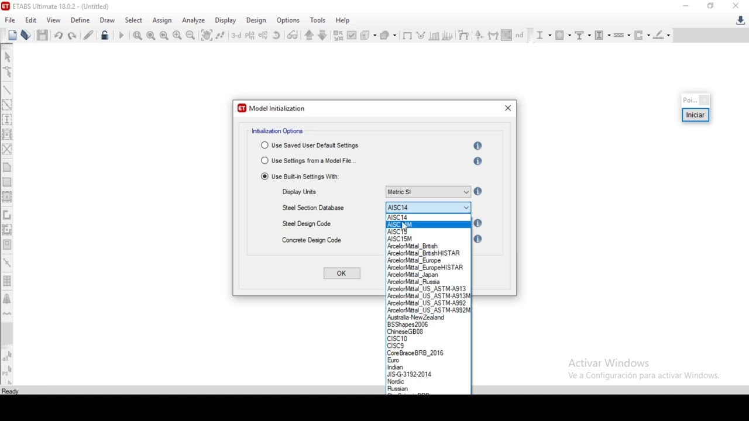Select Use Saved User Default Settings radio

click(x=265, y=145)
